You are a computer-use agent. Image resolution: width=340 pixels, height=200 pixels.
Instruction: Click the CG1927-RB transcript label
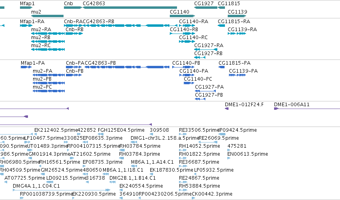209,53
